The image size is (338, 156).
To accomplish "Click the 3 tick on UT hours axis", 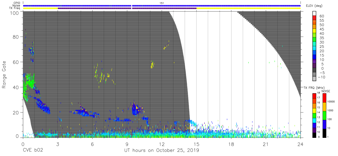I will point(58,144).
